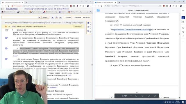The image size is (186, 104).
Task: Open the Chrome menu in the Dropbox window
Action: 184,6
